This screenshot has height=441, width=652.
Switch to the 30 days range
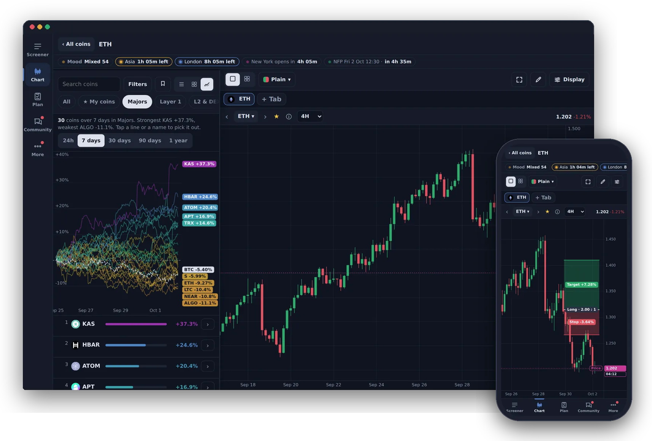120,141
